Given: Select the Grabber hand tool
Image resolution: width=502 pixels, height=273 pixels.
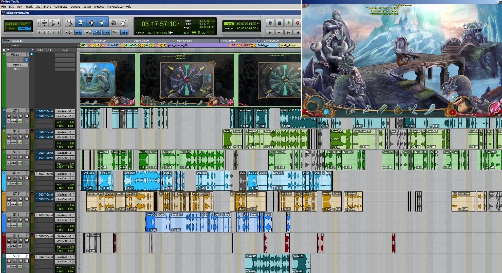Looking at the screenshot, I should tap(102, 23).
